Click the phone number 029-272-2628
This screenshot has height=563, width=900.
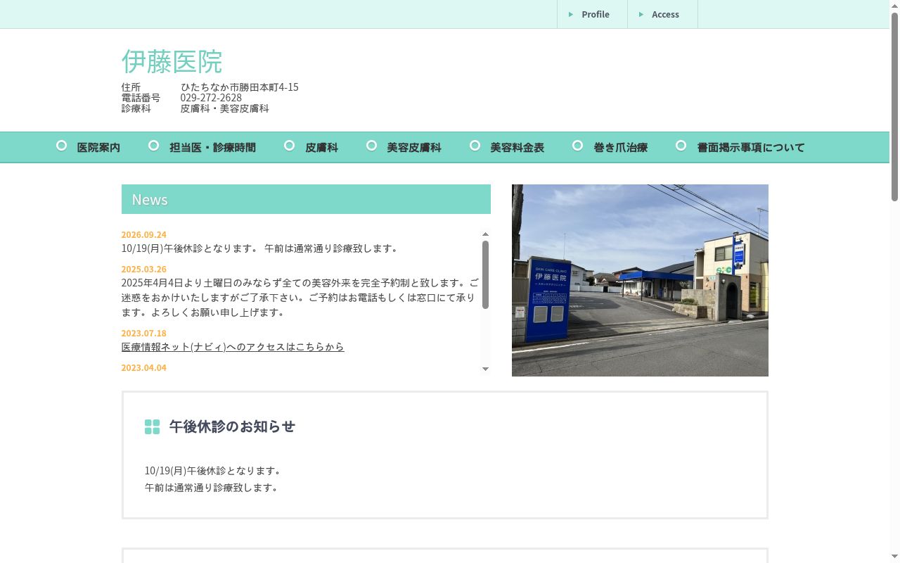[x=211, y=98]
